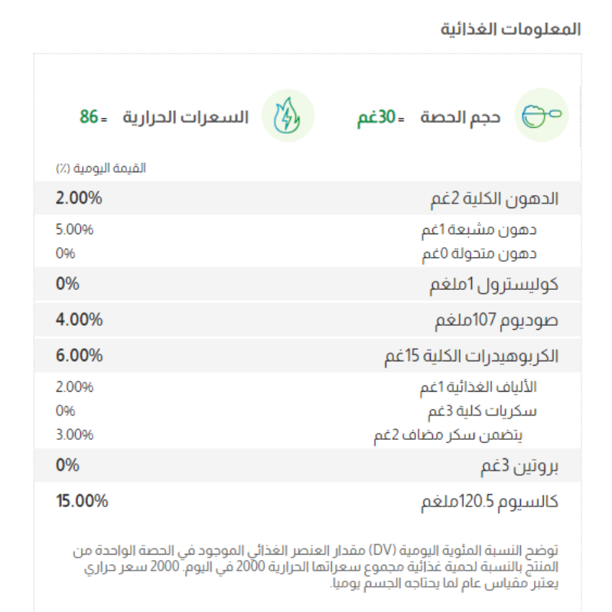
Task: Click the 86 calories value
Action: coord(90,118)
